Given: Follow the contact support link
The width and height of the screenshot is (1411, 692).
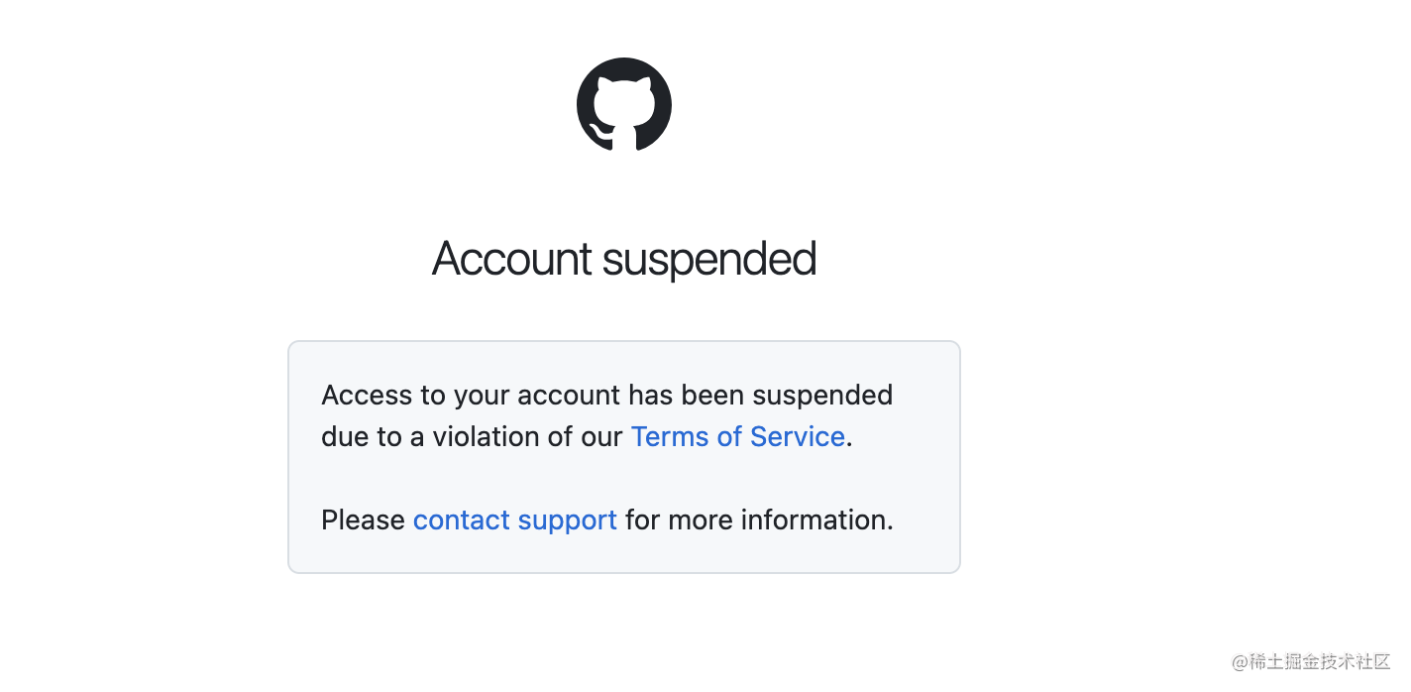Looking at the screenshot, I should [x=515, y=520].
